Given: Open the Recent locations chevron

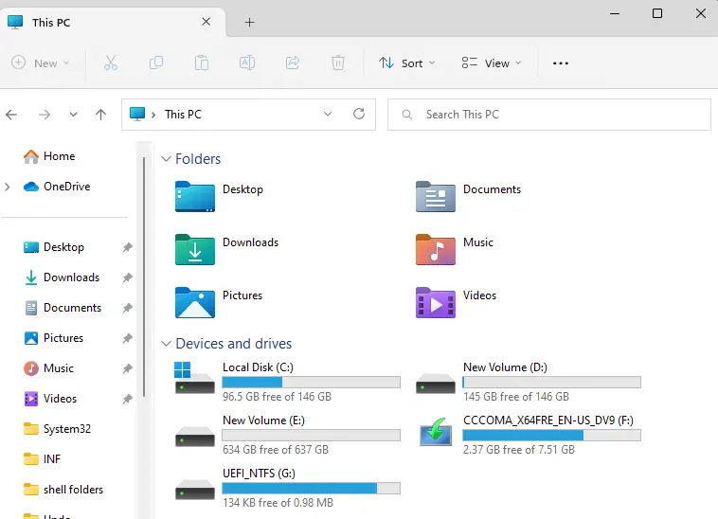Looking at the screenshot, I should 73,115.
